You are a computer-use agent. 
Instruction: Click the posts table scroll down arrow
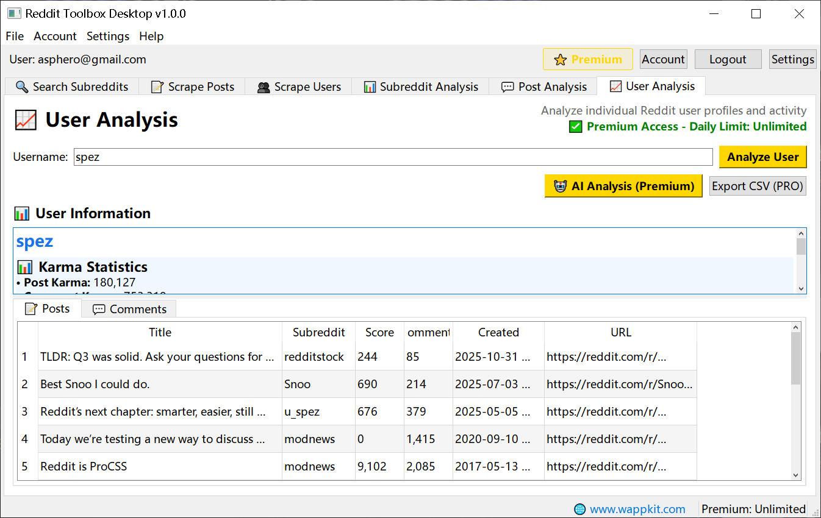(795, 475)
